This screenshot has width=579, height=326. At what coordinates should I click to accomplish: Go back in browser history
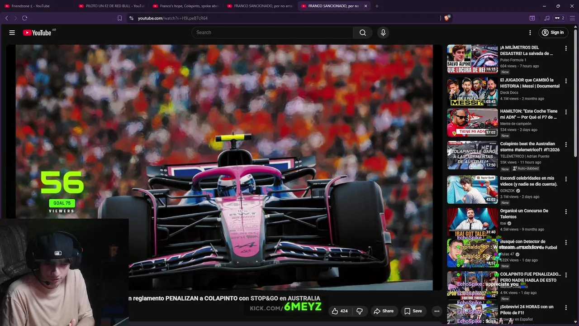coord(7,18)
